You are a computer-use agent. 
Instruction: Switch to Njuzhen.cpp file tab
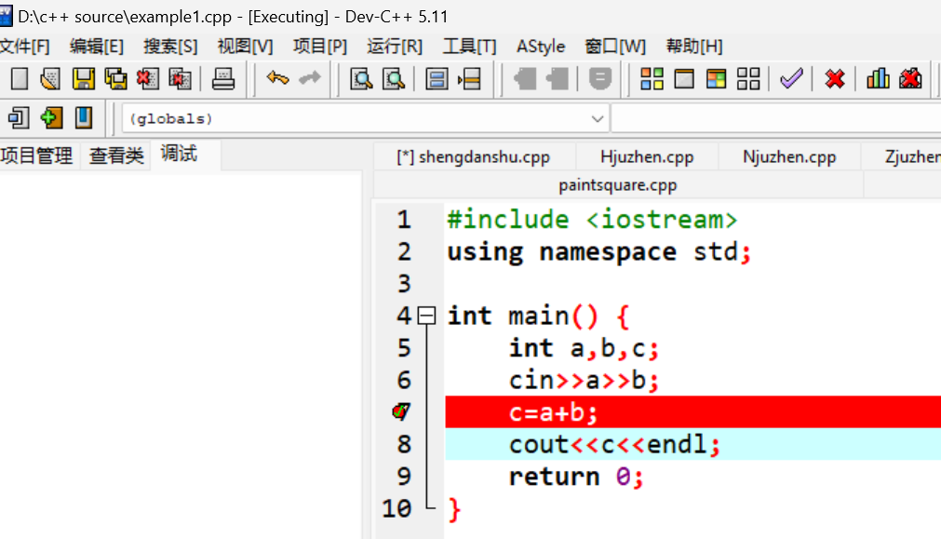789,157
